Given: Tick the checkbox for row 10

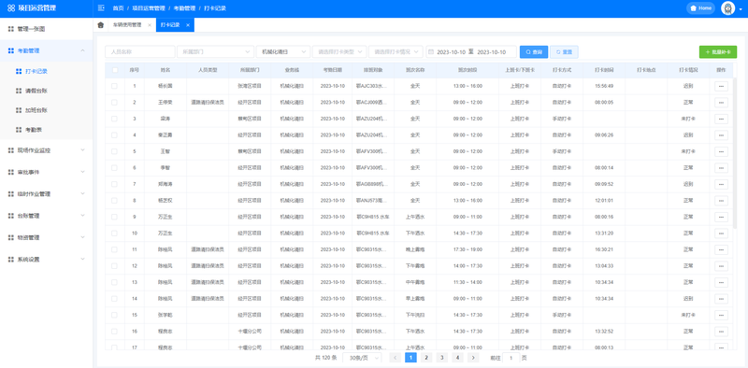Looking at the screenshot, I should (114, 234).
